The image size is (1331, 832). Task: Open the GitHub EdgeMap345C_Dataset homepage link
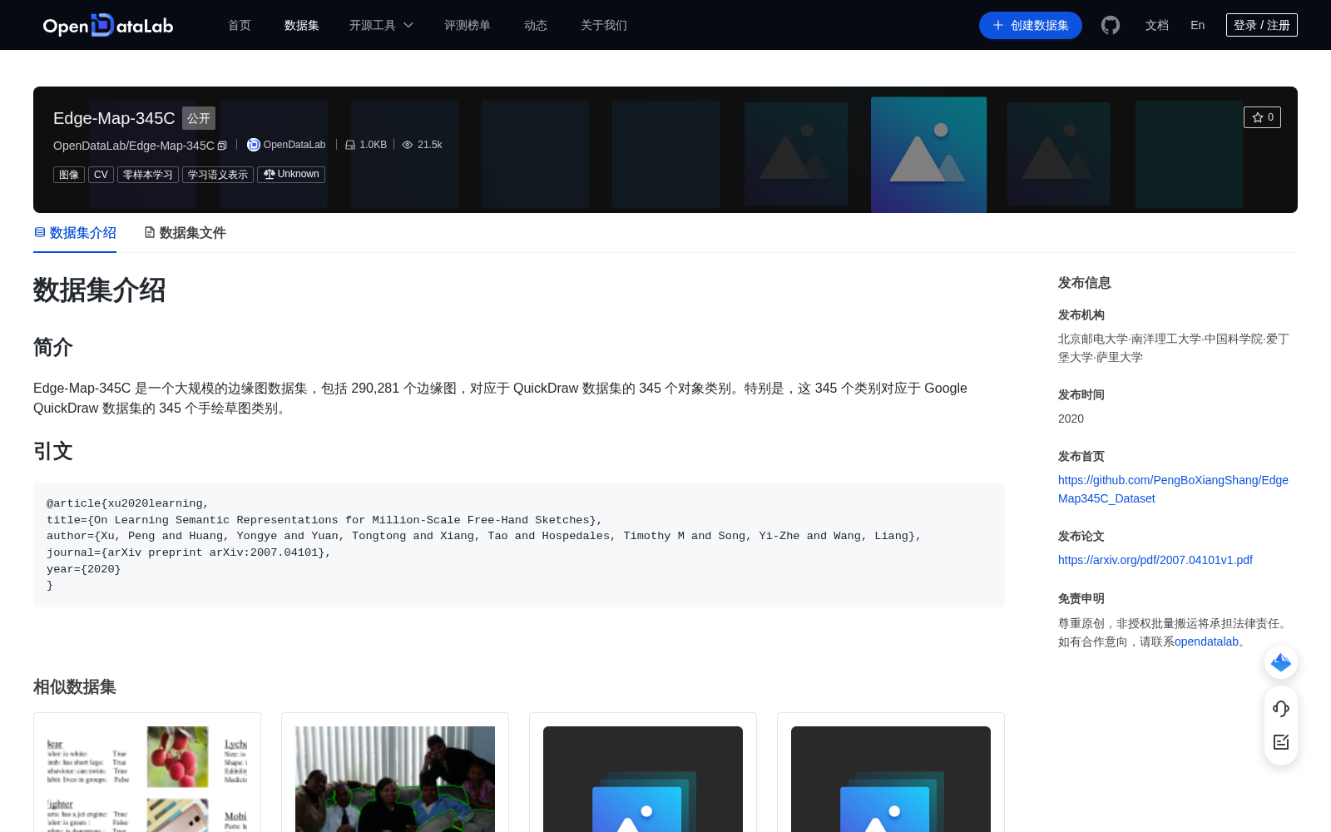(1173, 489)
